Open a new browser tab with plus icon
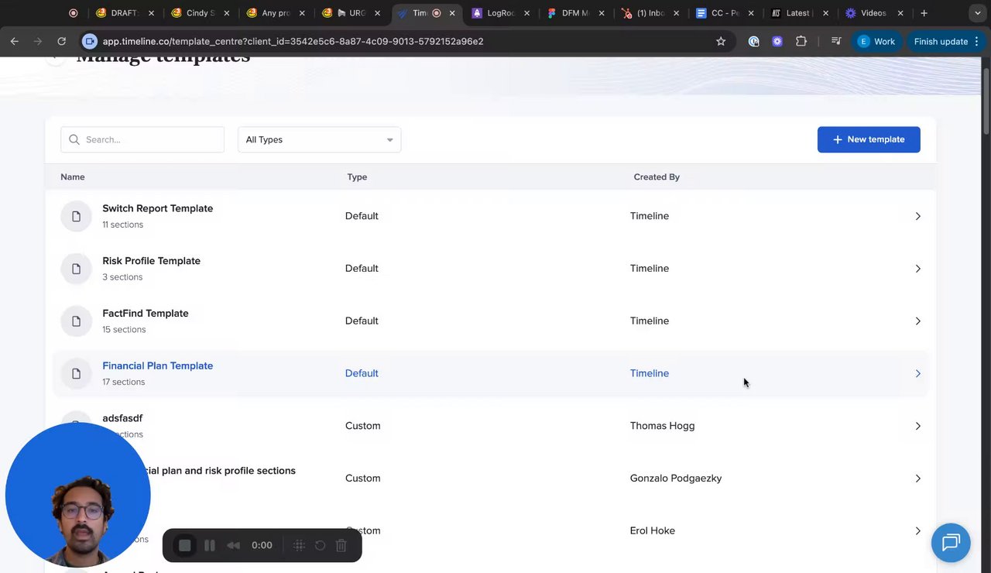The image size is (991, 573). [924, 13]
